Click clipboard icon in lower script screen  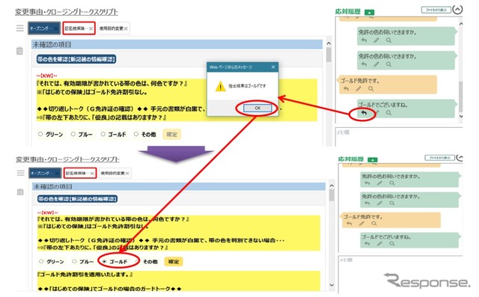[x=20, y=192]
